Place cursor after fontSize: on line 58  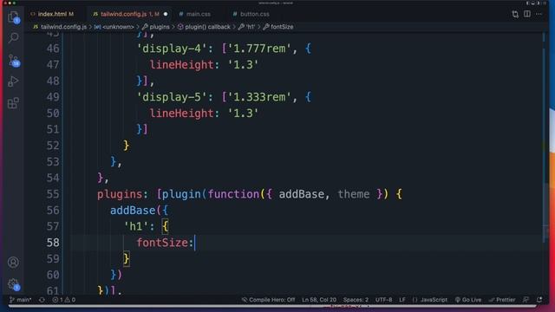tap(194, 243)
